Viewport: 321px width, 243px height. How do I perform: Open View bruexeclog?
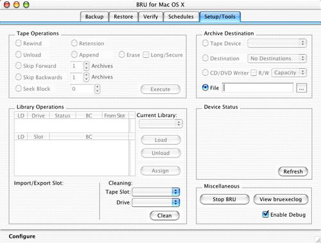tap(281, 199)
